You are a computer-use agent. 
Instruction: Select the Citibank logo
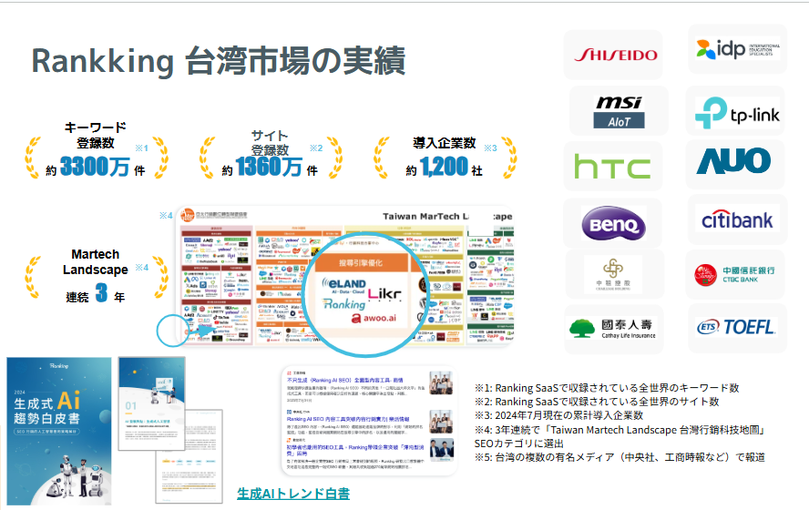click(x=737, y=219)
